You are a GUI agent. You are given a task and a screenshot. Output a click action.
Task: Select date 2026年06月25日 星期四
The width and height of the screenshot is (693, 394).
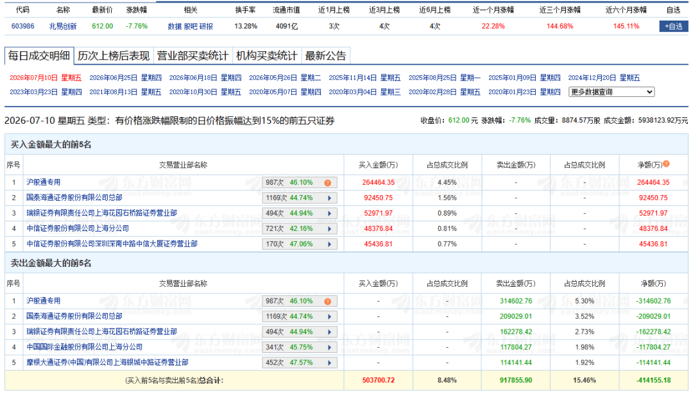click(x=126, y=78)
